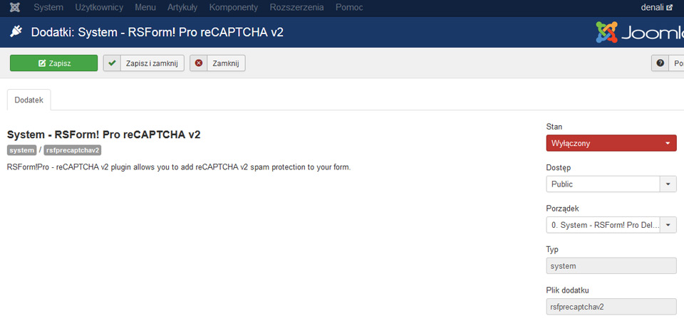Click the edit icon inside Zapisz button
The width and height of the screenshot is (684, 321).
pyautogui.click(x=42, y=63)
